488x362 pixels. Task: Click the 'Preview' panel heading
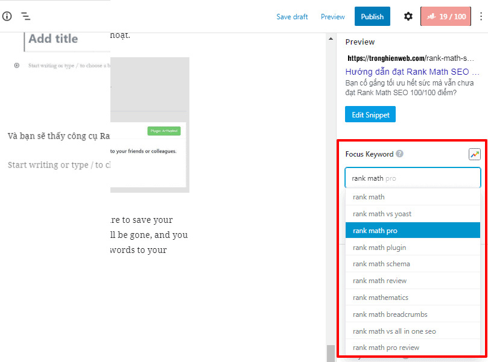pos(360,42)
